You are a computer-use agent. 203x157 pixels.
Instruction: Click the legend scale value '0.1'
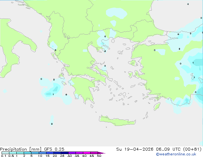click(x=4, y=156)
